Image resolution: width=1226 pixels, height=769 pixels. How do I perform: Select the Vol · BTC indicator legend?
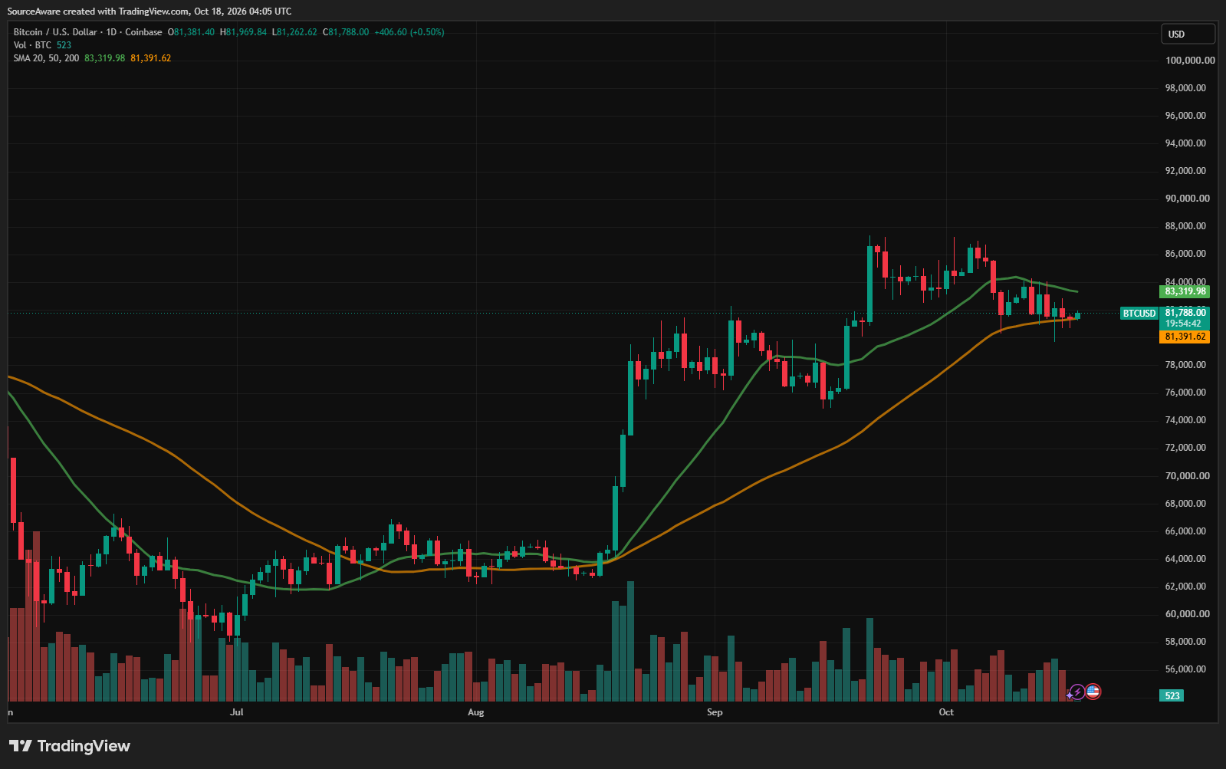[x=32, y=45]
